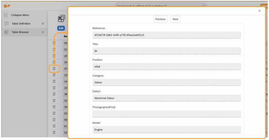Click the Table Definition sidebar icon

click(6, 24)
